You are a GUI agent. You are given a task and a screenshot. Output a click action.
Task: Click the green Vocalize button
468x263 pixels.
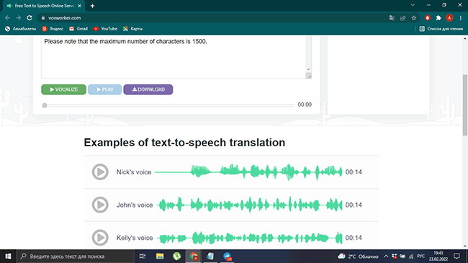coord(63,89)
